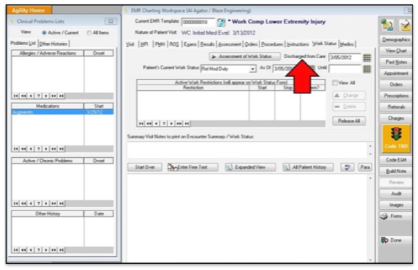The width and height of the screenshot is (418, 270).
Task: Click the Enter Free Text button
Action: [193, 168]
